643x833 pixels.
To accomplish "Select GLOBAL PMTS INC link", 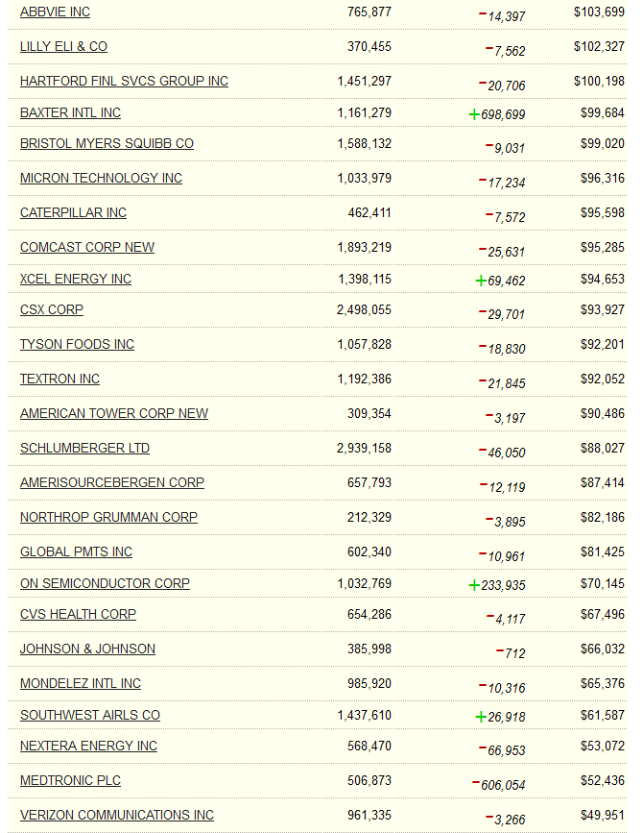I will tap(76, 551).
